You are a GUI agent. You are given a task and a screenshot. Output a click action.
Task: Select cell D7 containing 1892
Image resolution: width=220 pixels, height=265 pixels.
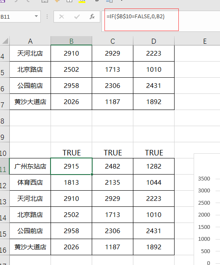coord(154,102)
